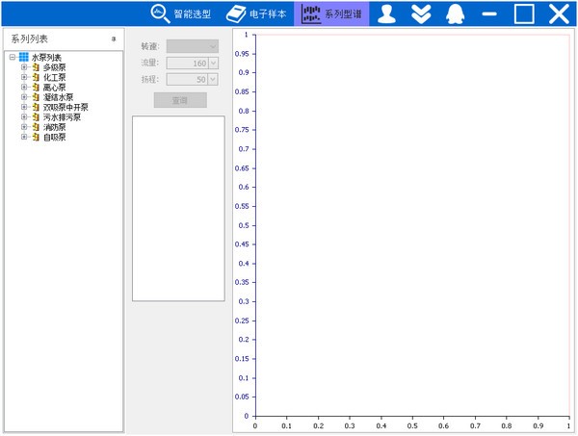Collapse the 水泵列表 root node
Image resolution: width=578 pixels, height=436 pixels.
point(12,58)
